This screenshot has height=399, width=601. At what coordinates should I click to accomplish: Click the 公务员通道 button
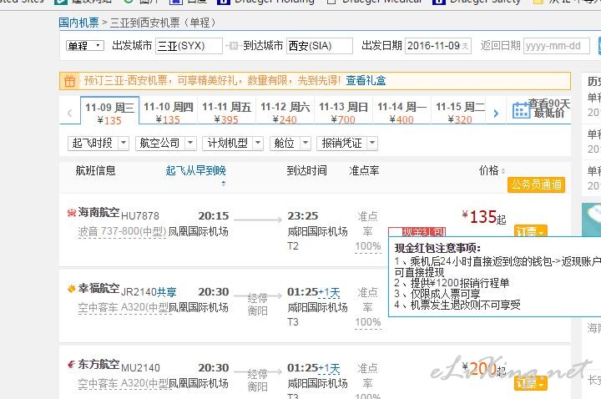[535, 184]
